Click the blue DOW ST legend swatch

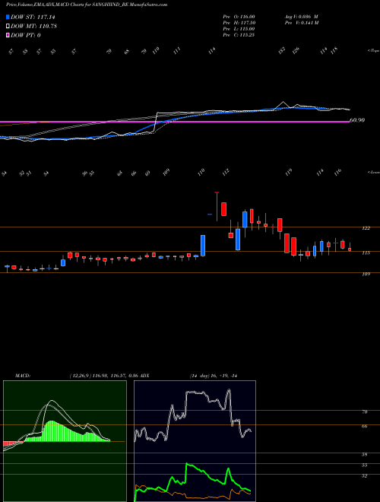point(8,17)
